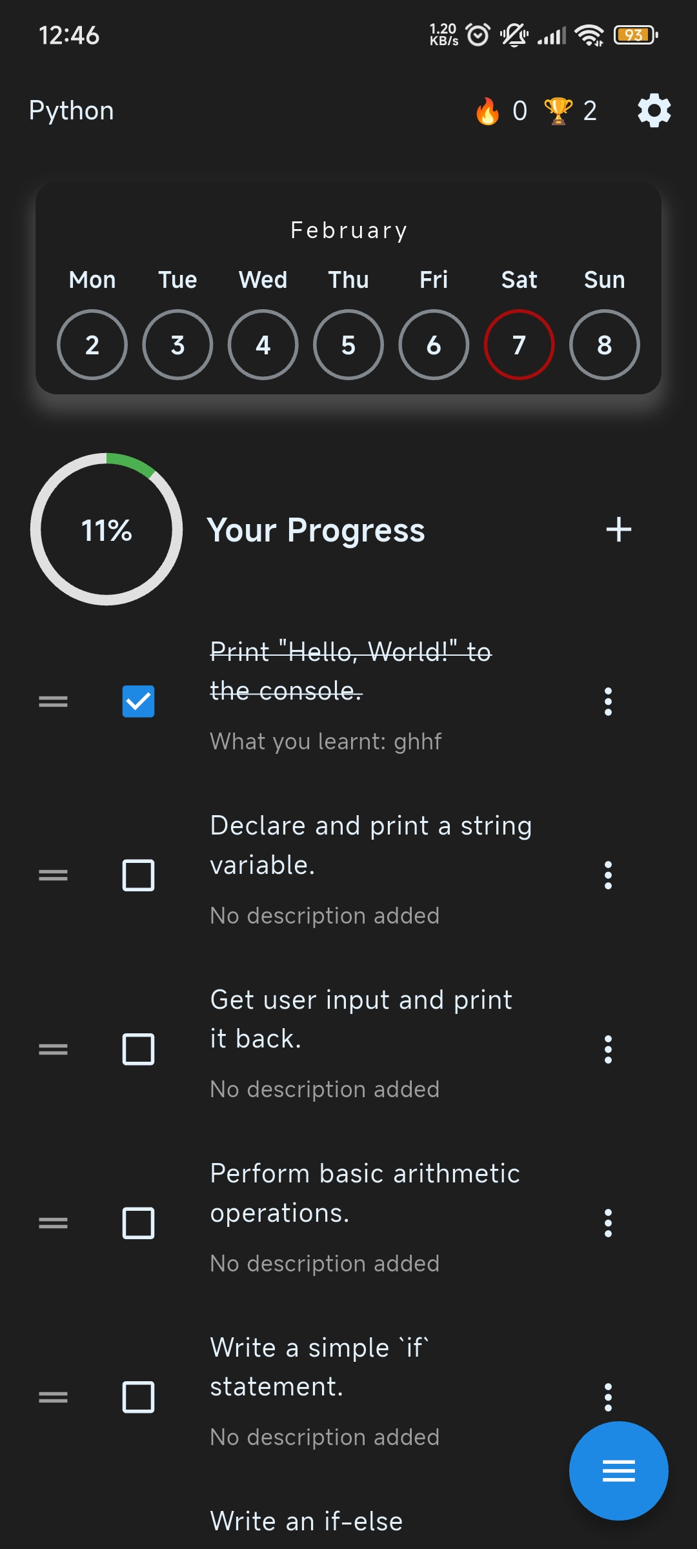
Task: Select Saturday the 7th on the calendar
Action: (x=520, y=345)
